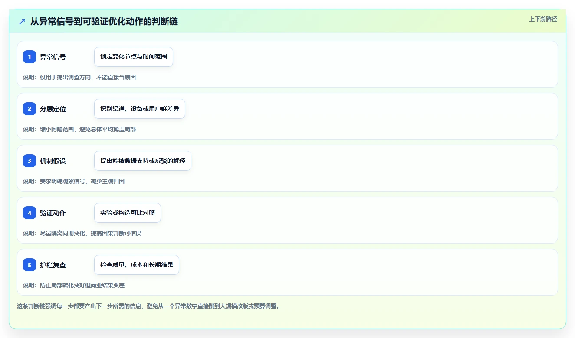The height and width of the screenshot is (338, 575).
Task: Select the 机制假设 step title
Action: 53,161
